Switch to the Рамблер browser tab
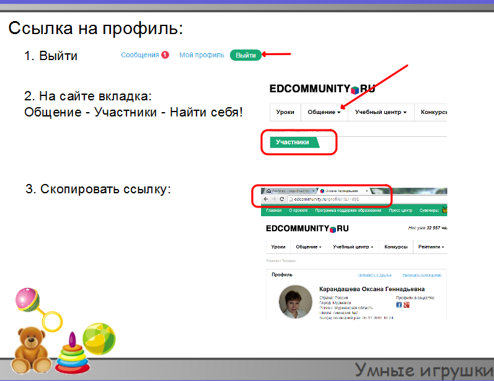 pyautogui.click(x=291, y=191)
